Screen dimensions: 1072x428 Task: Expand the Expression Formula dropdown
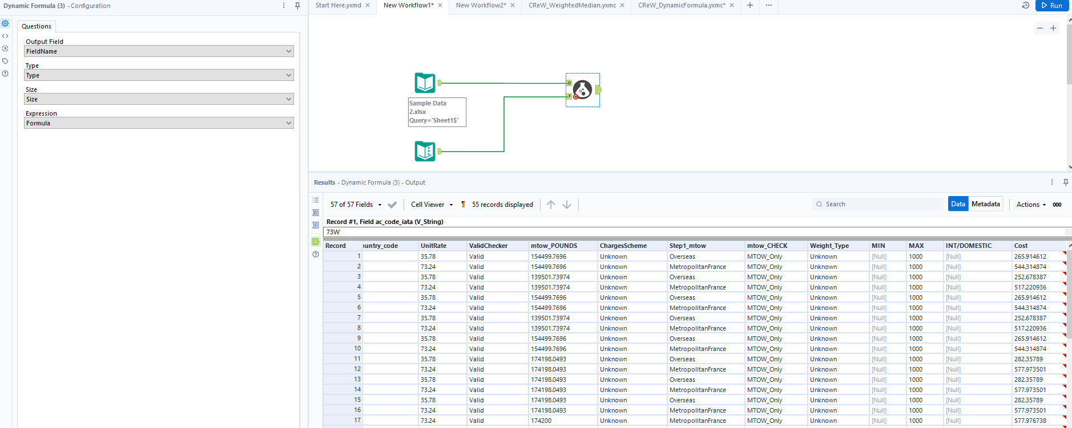coord(159,123)
